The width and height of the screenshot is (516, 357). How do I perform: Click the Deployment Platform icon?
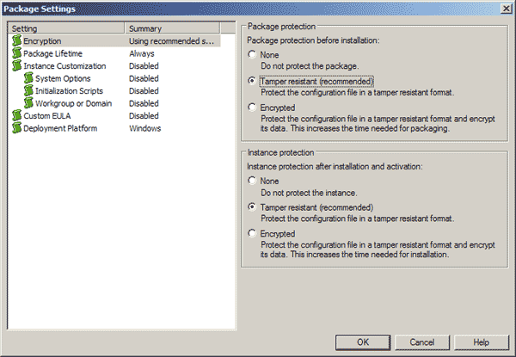click(16, 128)
